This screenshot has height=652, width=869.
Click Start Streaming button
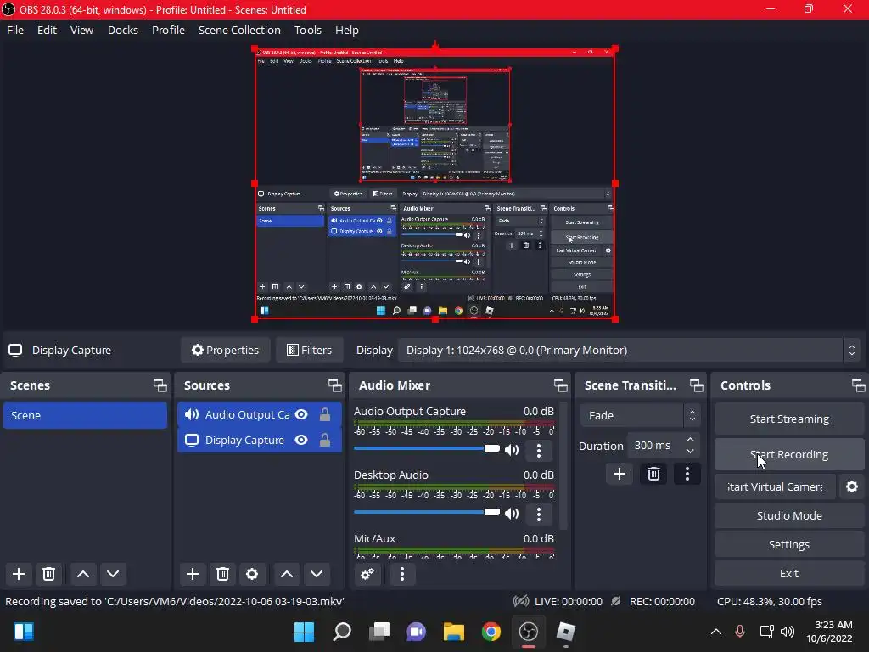pyautogui.click(x=789, y=419)
